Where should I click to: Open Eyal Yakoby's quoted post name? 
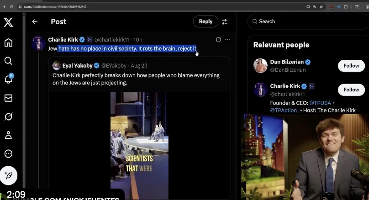click(x=77, y=66)
